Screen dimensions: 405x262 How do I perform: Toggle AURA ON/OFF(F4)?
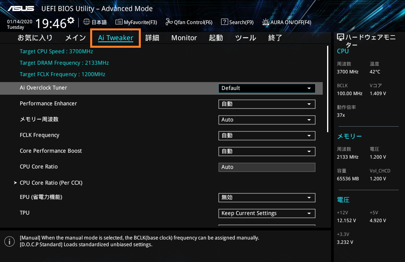(x=287, y=22)
